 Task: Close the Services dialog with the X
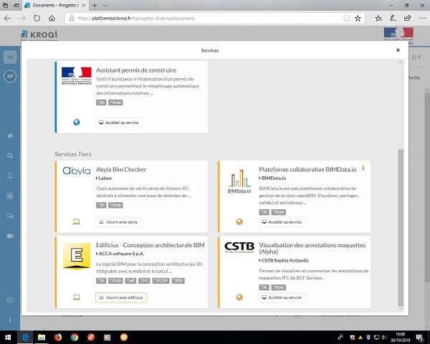[x=398, y=50]
